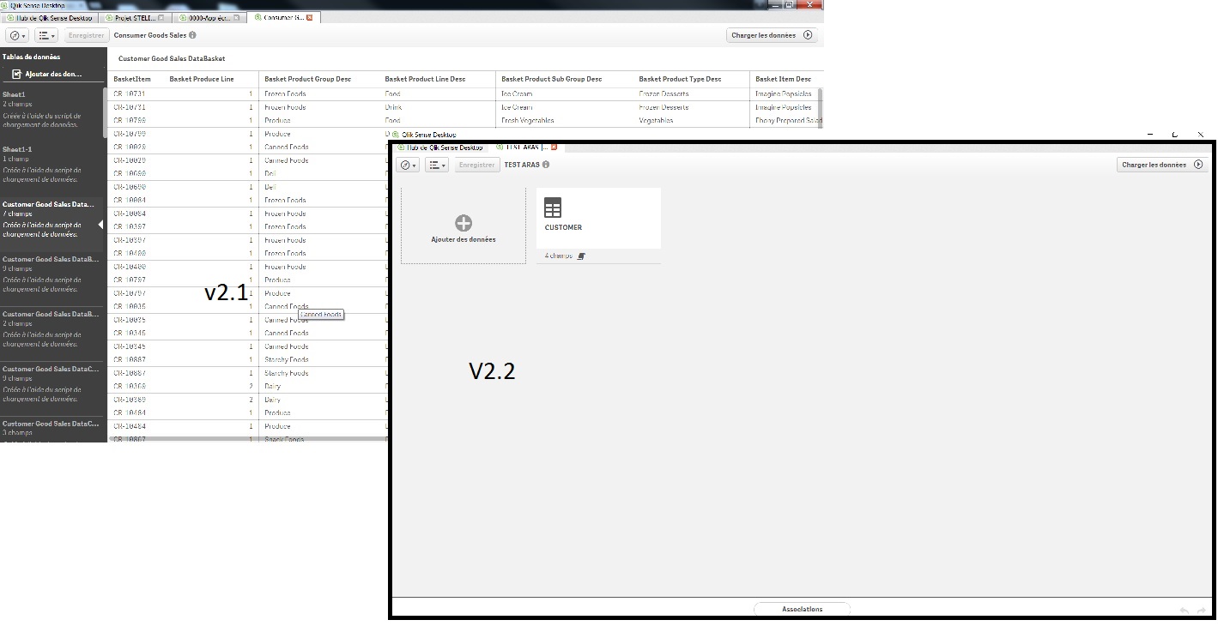Select the Sheet1-1 table in sidebar
This screenshot has width=1218, height=626.
tap(52, 164)
